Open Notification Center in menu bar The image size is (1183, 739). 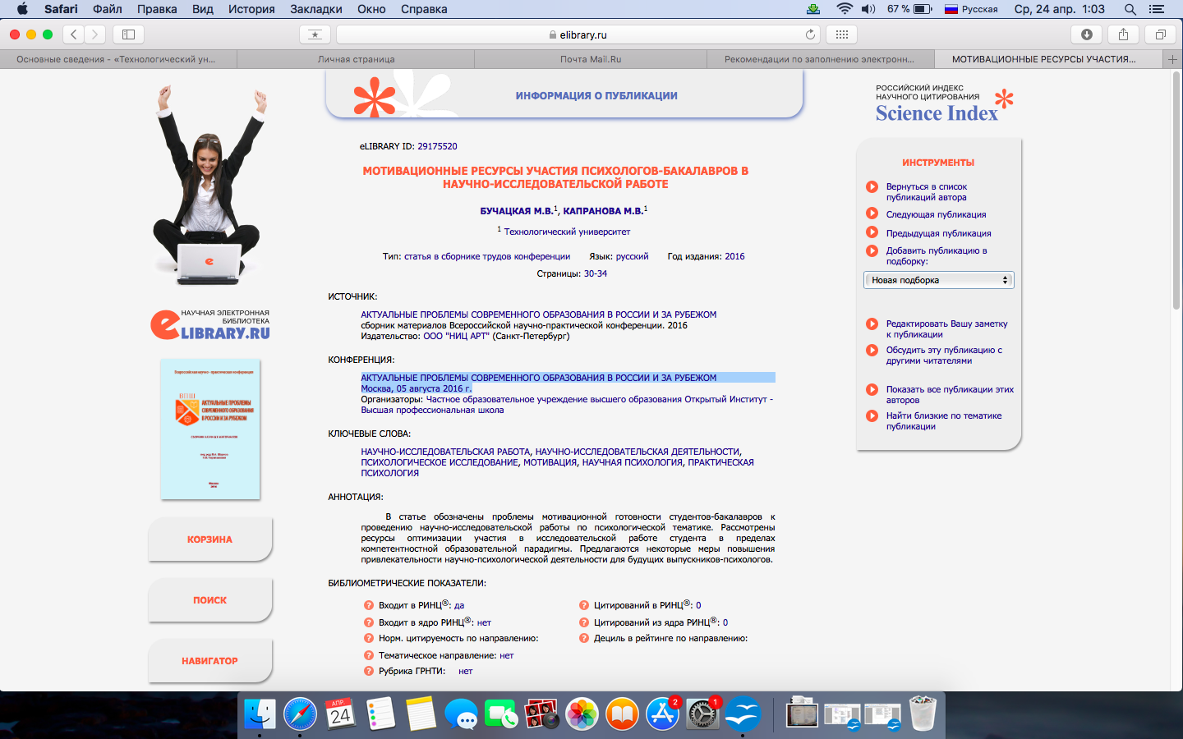[1157, 9]
